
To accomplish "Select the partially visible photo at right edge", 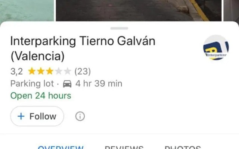I will [231, 11].
